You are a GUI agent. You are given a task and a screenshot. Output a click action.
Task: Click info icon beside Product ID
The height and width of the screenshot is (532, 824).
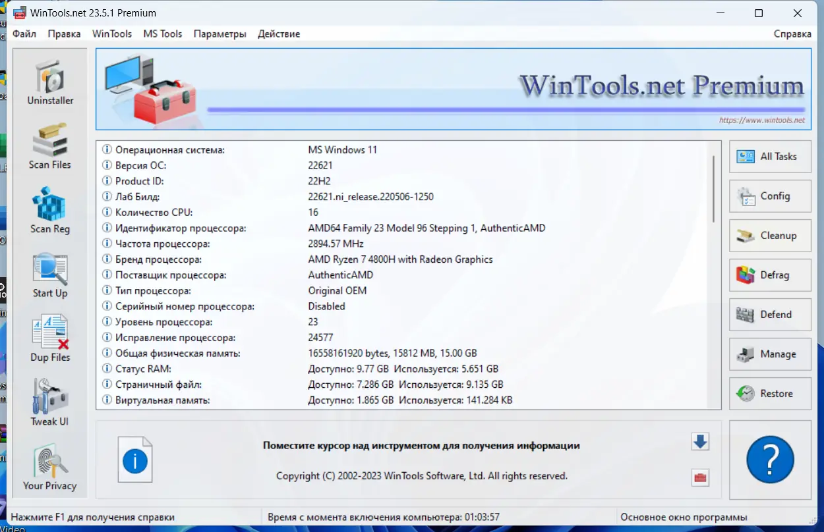tap(107, 181)
